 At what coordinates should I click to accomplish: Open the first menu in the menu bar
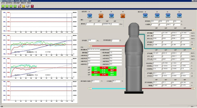[x=3, y=3]
